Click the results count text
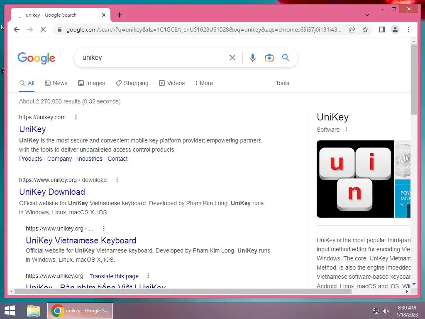The height and width of the screenshot is (319, 425). (70, 101)
